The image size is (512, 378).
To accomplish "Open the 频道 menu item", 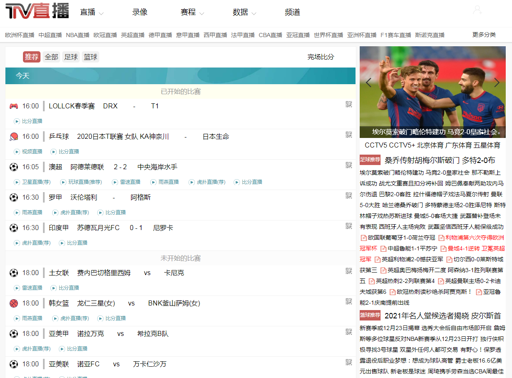I will click(x=293, y=13).
